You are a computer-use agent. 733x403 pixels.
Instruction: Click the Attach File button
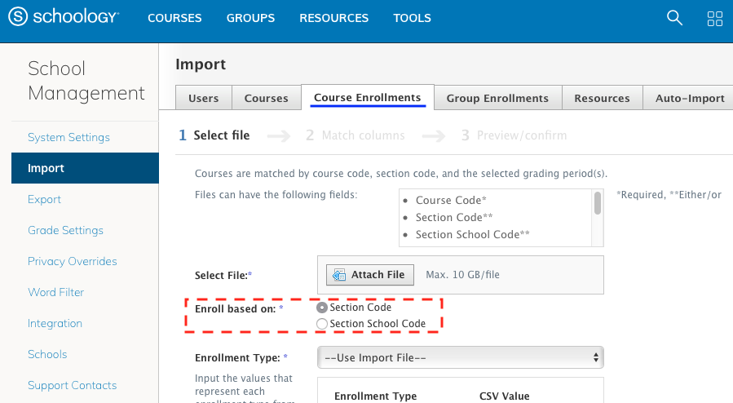tap(370, 275)
